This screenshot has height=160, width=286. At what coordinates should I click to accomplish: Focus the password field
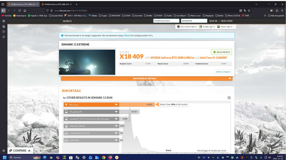[x=194, y=21]
